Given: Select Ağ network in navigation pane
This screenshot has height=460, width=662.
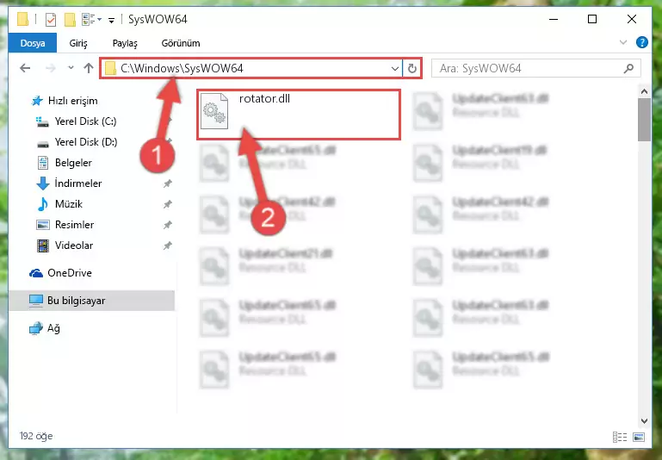Looking at the screenshot, I should (x=53, y=328).
